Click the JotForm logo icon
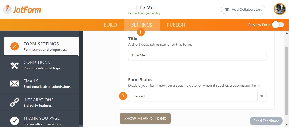Image resolution: width=289 pixels, height=127 pixels. (x=7, y=10)
